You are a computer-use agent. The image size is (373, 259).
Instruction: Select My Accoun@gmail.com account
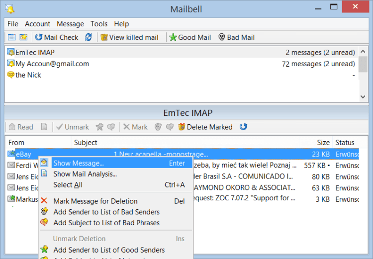click(x=182, y=64)
